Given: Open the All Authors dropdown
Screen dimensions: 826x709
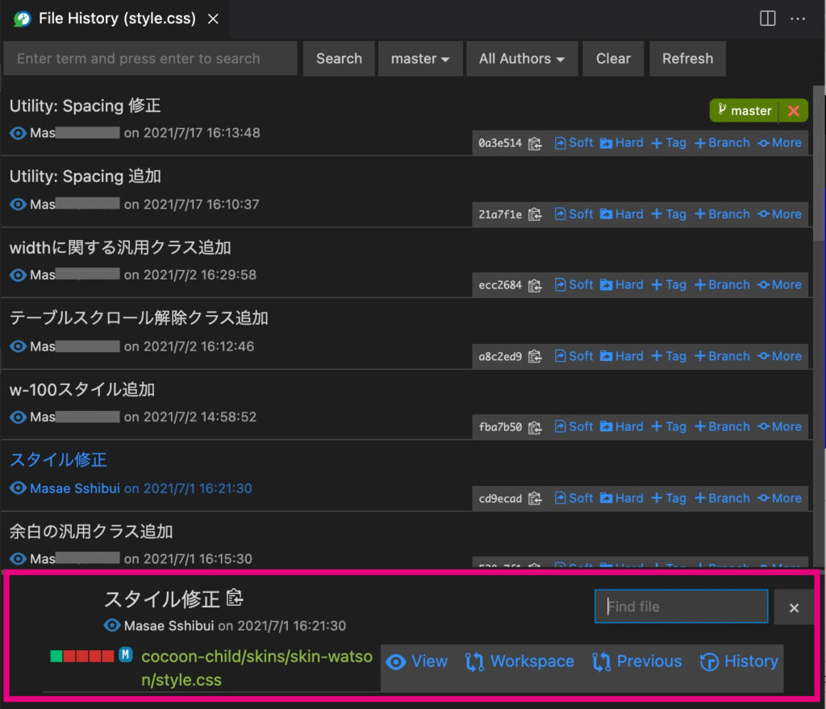Looking at the screenshot, I should pyautogui.click(x=521, y=59).
